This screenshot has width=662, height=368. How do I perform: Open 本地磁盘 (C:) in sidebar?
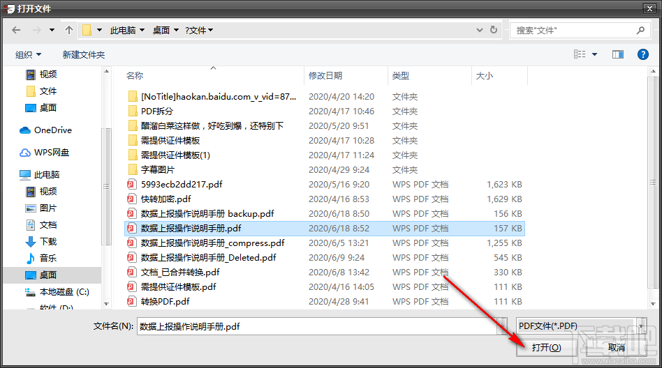(57, 292)
